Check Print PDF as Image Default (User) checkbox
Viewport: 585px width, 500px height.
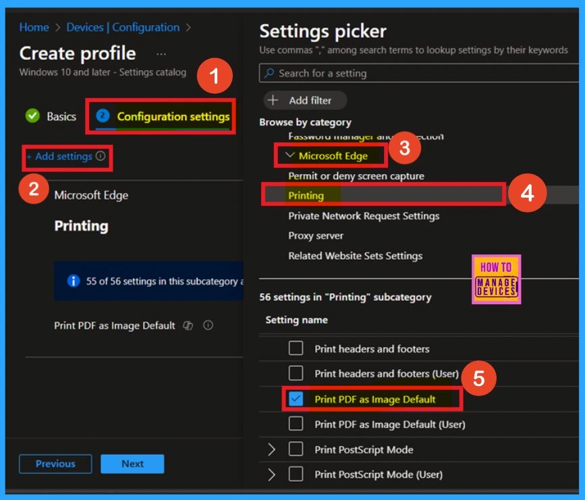click(x=296, y=424)
